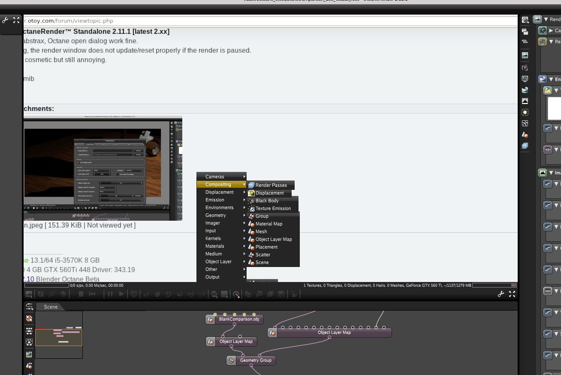The image size is (561, 375).
Task: Click the GPU memory usage bar
Action: (494, 285)
